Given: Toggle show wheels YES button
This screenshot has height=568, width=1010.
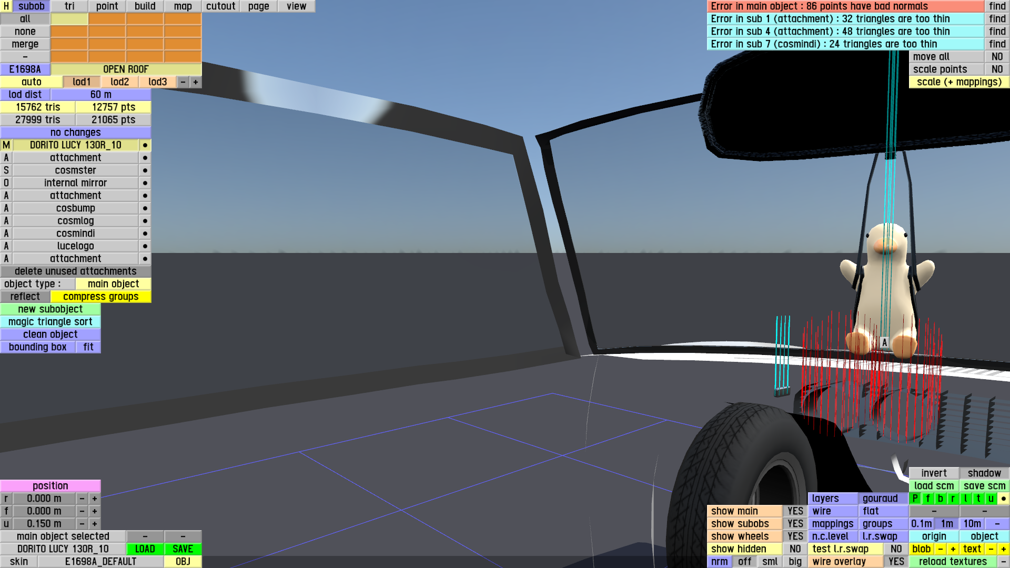Looking at the screenshot, I should (795, 536).
